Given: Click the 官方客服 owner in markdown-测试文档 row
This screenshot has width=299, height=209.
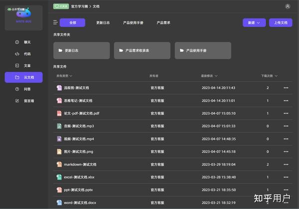Looking at the screenshot, I should click(x=157, y=164).
